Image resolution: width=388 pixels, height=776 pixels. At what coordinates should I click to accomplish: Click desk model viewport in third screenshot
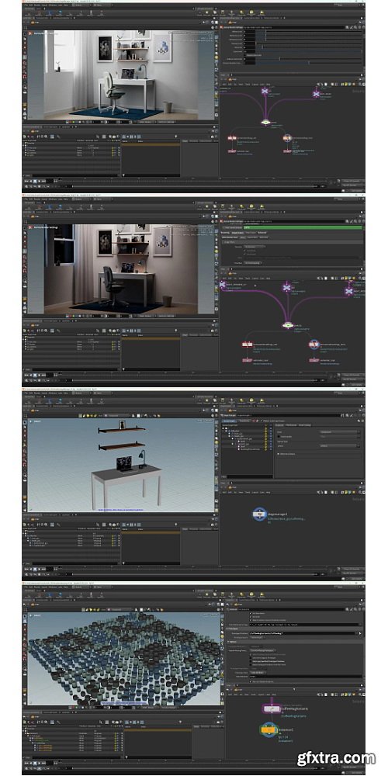(121, 465)
